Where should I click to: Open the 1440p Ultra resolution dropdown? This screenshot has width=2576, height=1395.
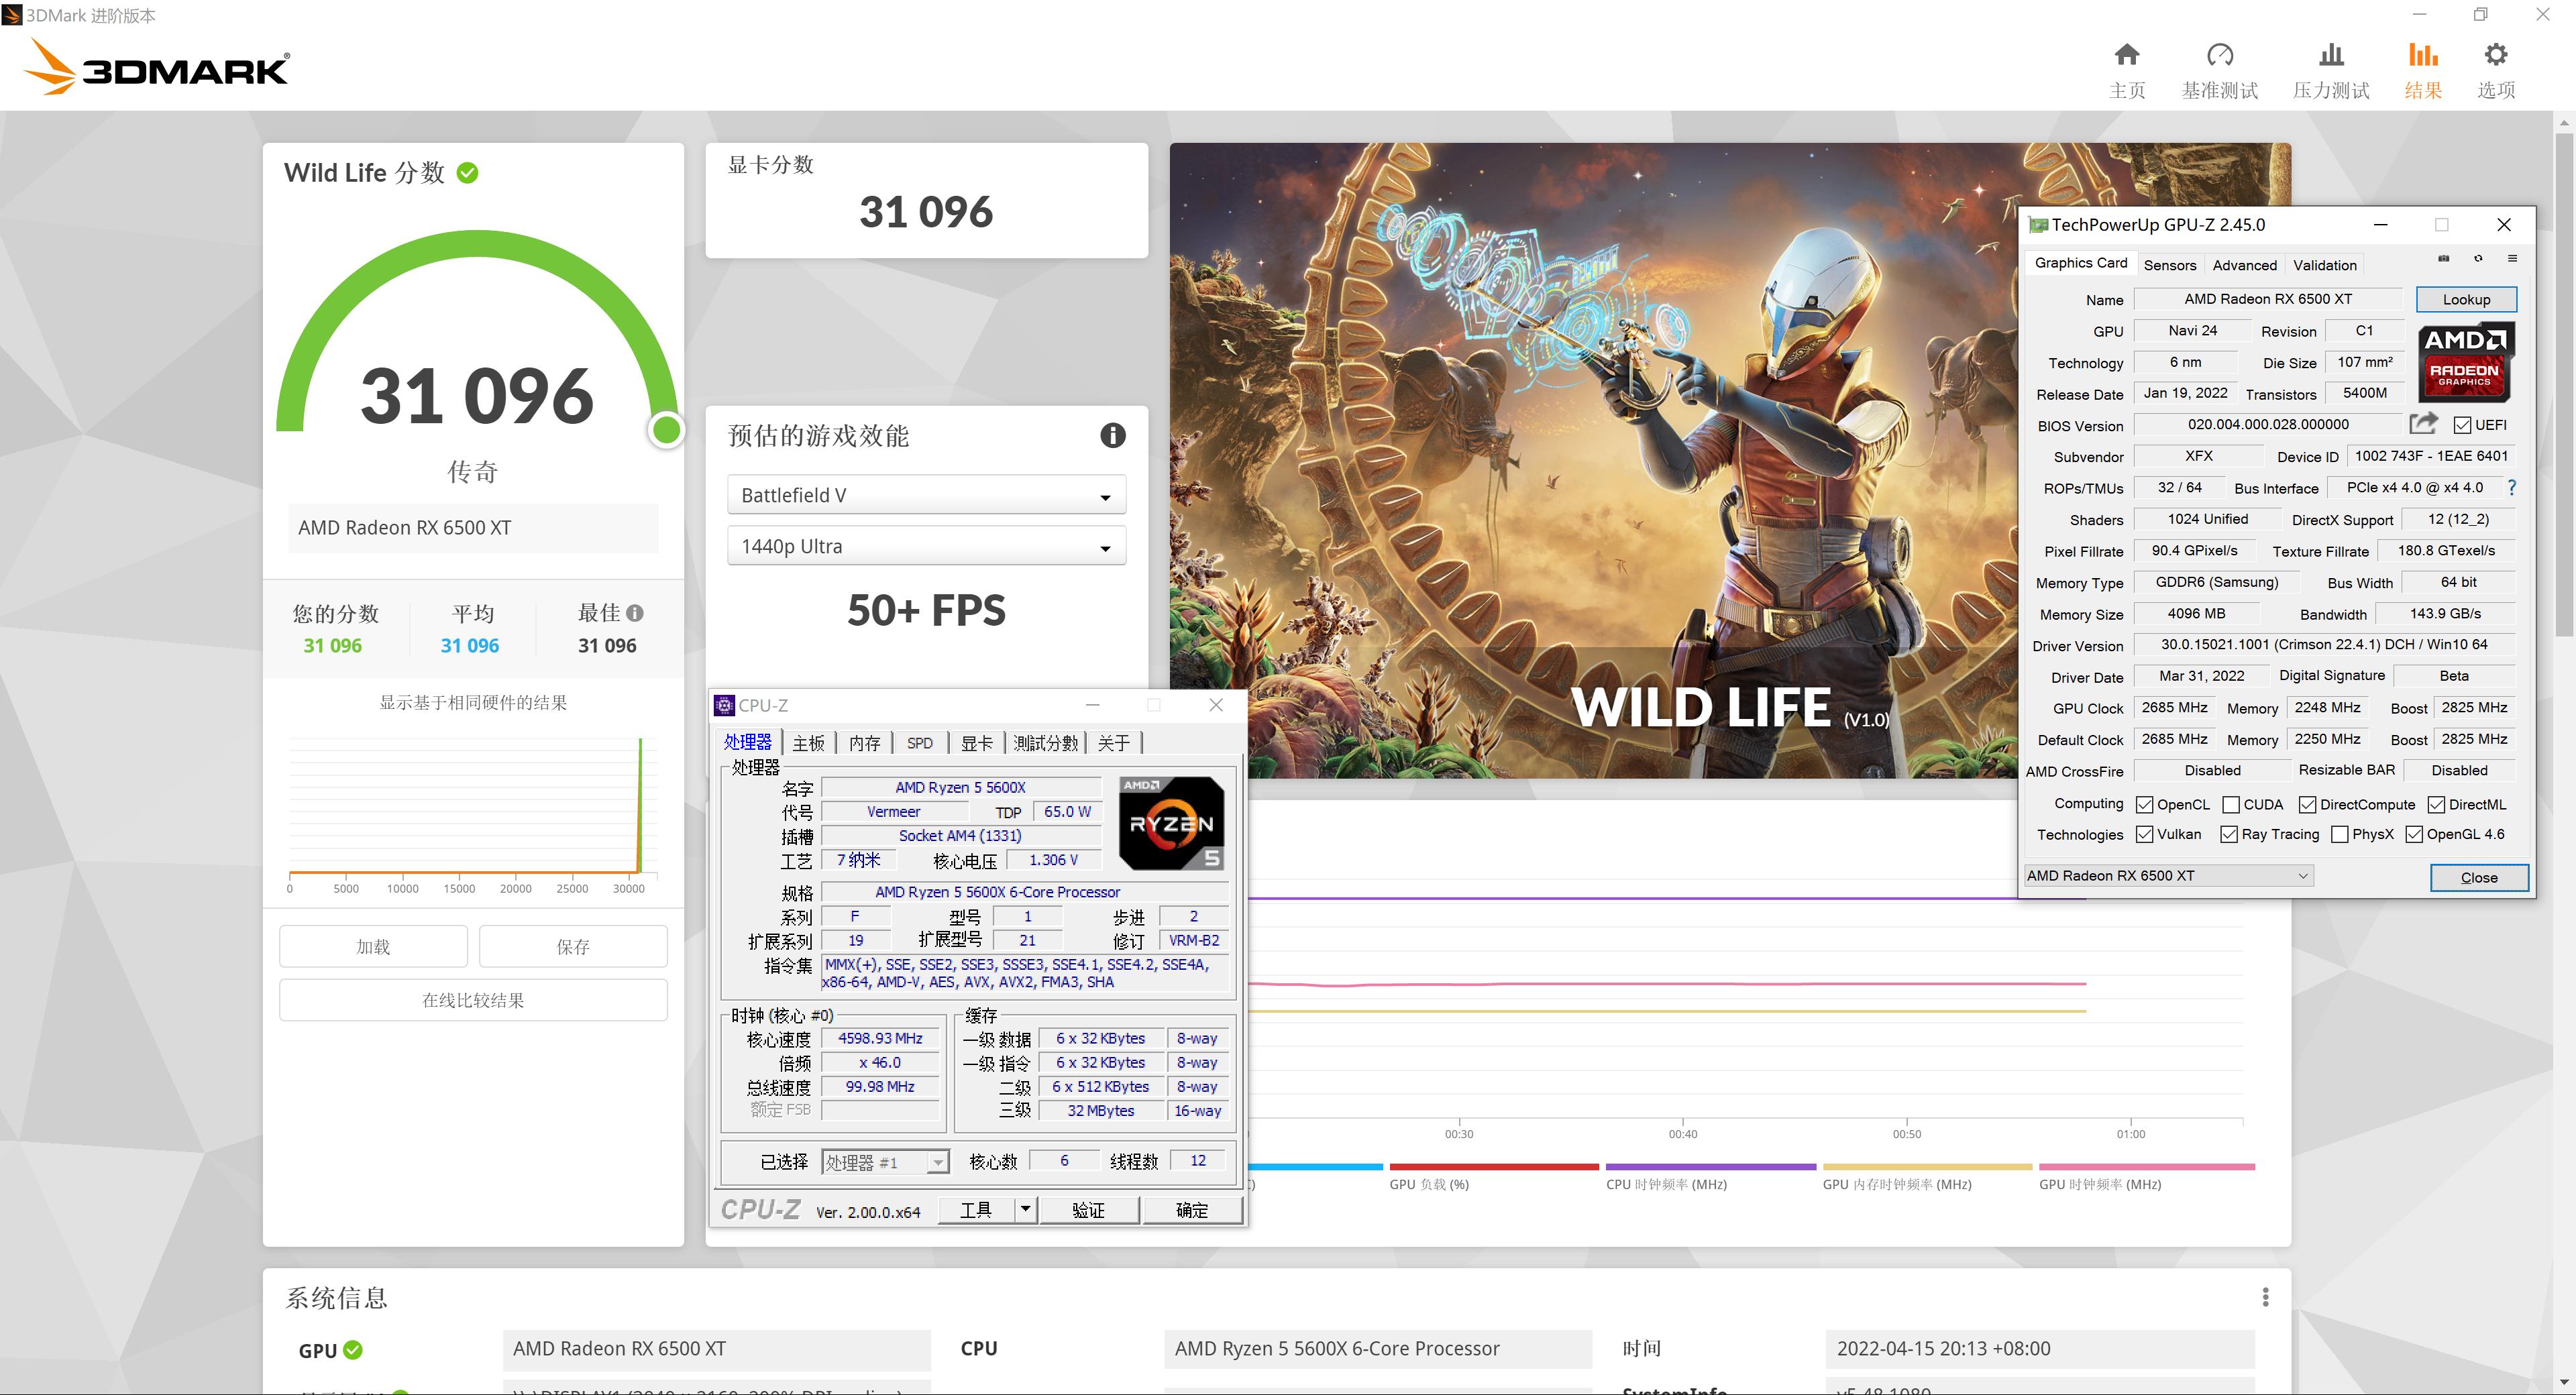(926, 547)
